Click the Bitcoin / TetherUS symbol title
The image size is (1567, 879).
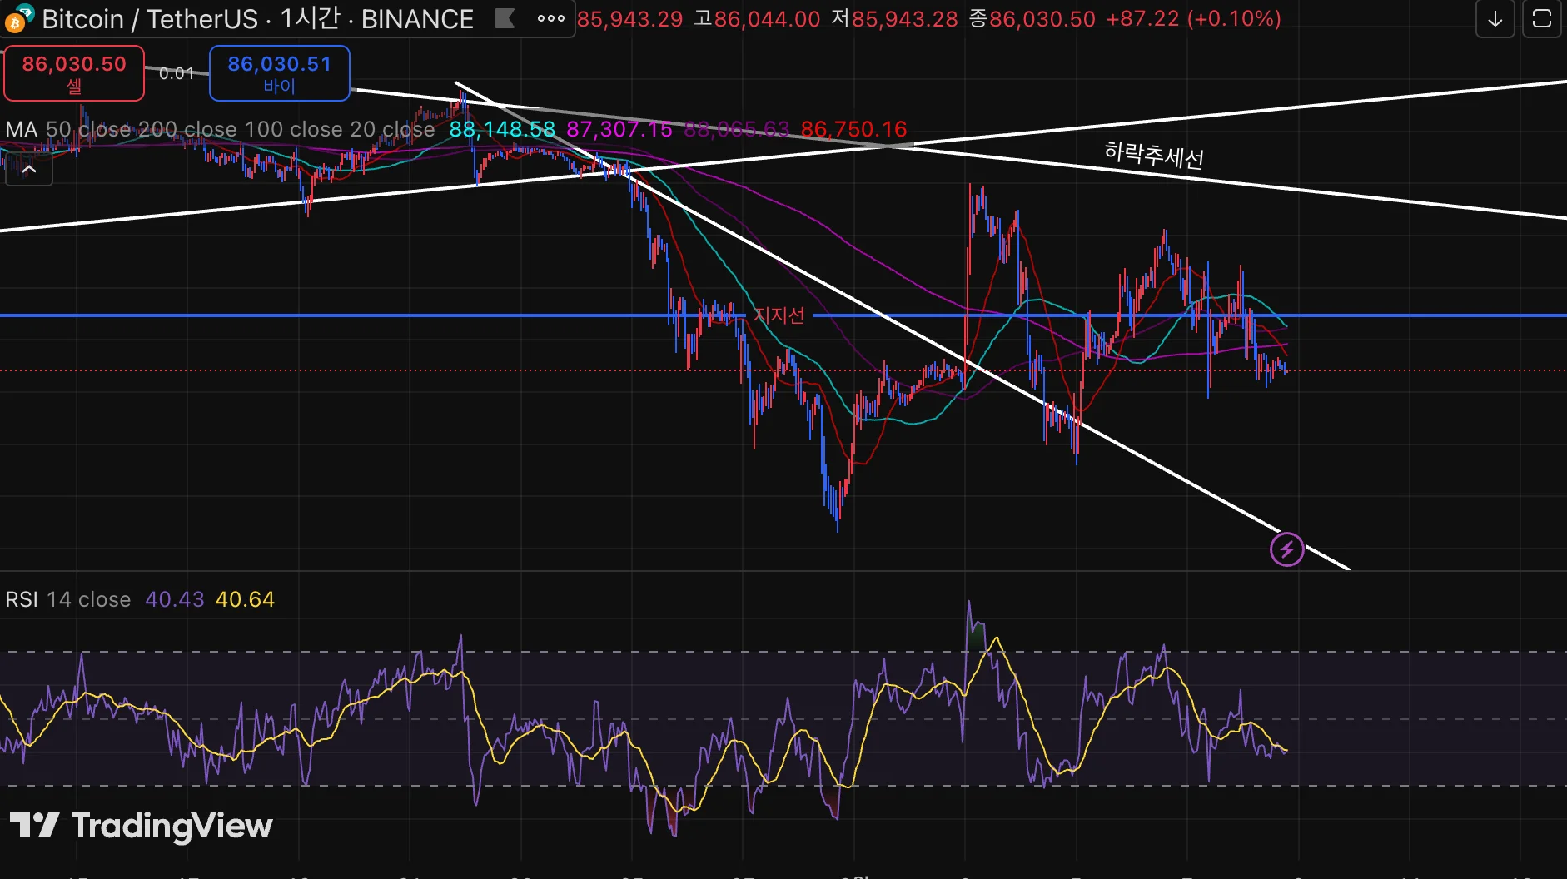(x=150, y=18)
